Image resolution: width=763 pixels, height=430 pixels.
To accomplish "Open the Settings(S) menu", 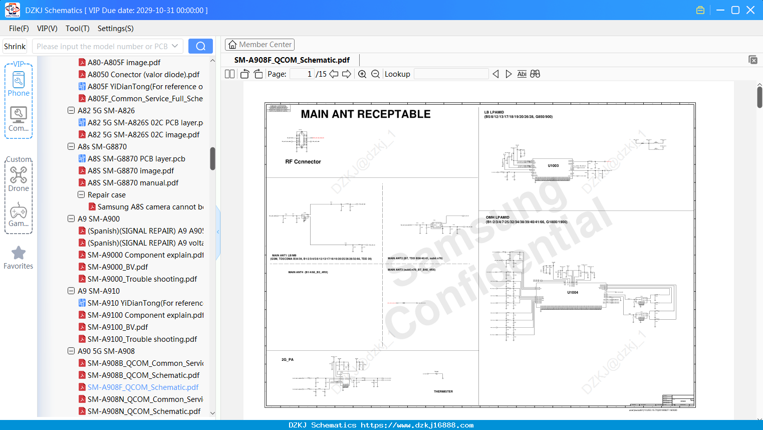I will pyautogui.click(x=116, y=29).
